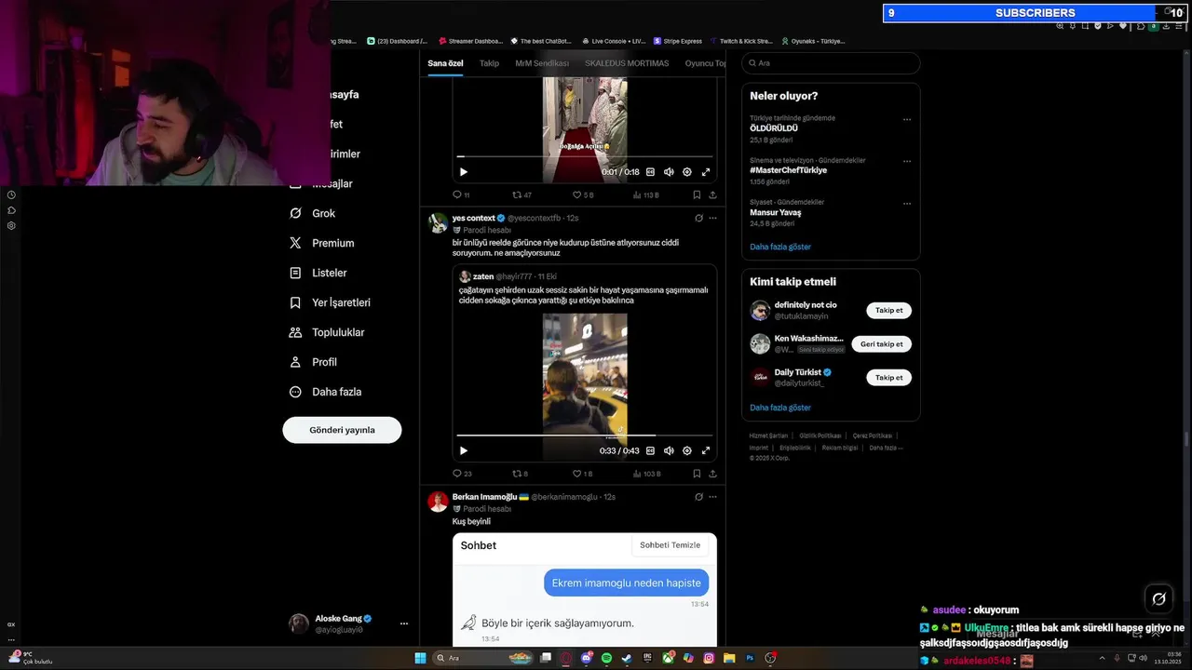Play the first video with the red carpet
Image resolution: width=1192 pixels, height=670 pixels.
pos(464,171)
